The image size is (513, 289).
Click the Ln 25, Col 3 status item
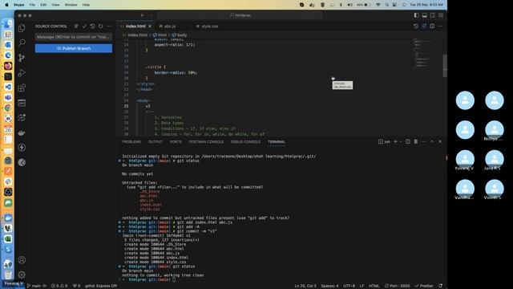(x=305, y=286)
